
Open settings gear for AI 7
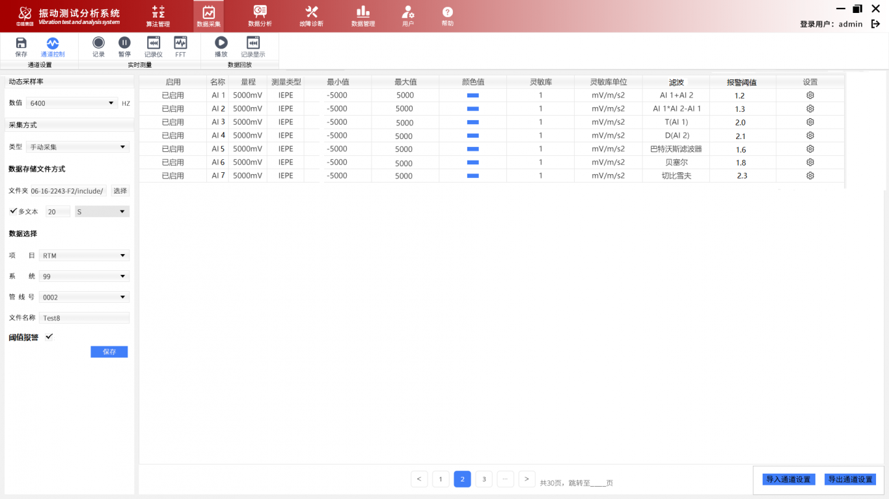coord(810,175)
